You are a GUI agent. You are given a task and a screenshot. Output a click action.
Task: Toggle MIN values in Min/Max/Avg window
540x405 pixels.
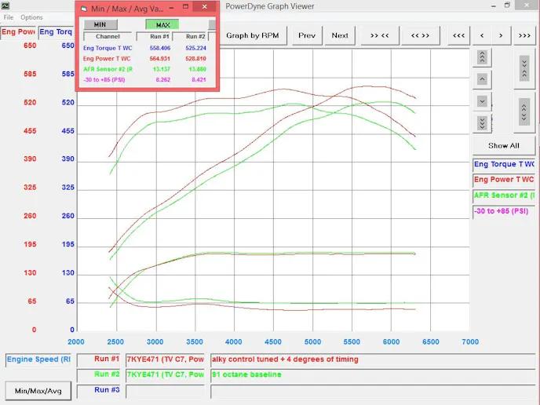(x=106, y=24)
